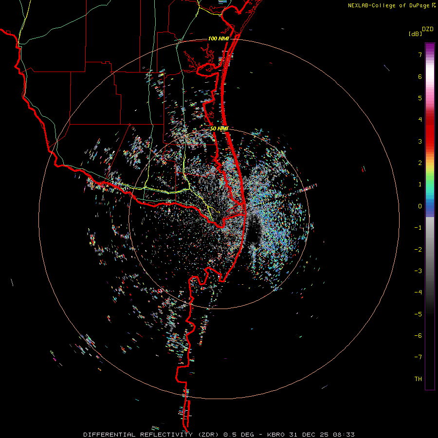
Task: Click the 2 tick label on the scale
Action: [x=420, y=163]
